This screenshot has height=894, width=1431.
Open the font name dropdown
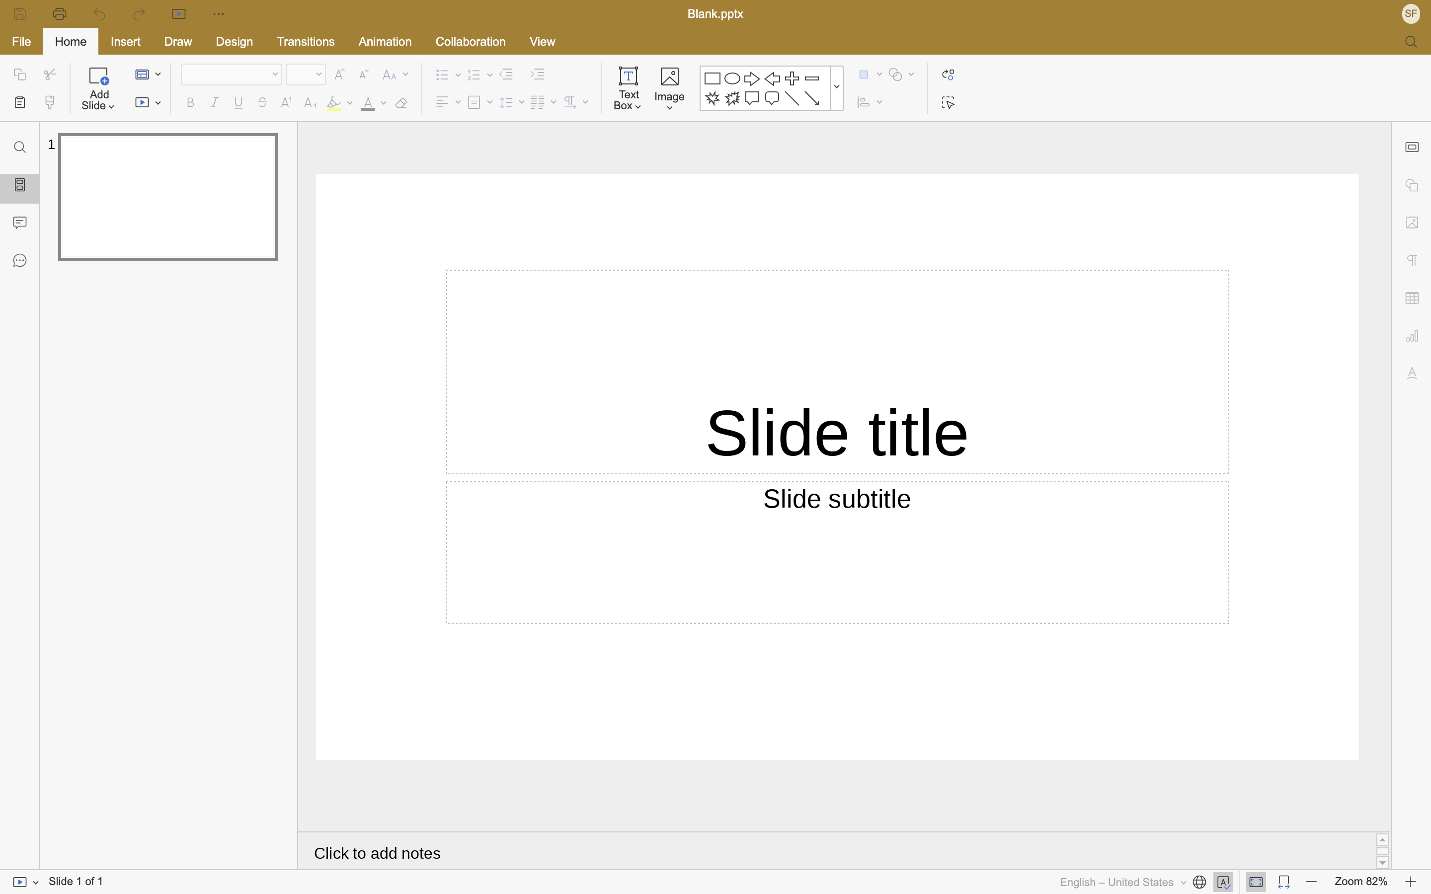[x=275, y=74]
